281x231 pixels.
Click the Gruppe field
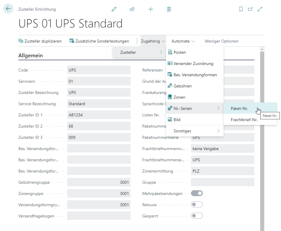223,182
